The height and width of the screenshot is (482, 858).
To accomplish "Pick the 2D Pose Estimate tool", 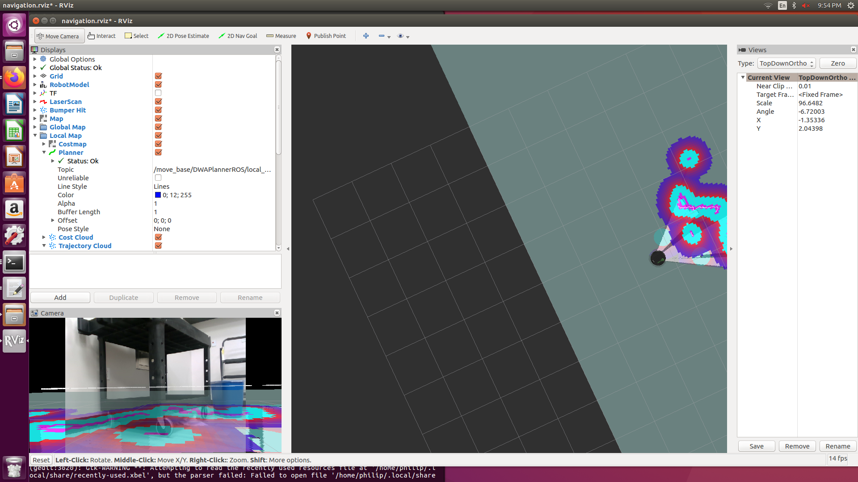I will click(x=183, y=36).
